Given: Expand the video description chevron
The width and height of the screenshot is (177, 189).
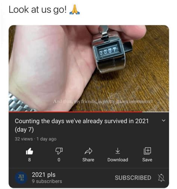Looking at the screenshot, I should (164, 120).
